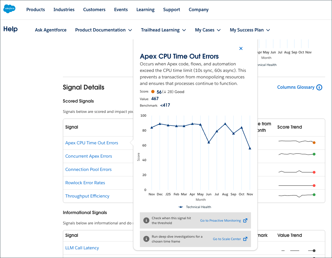332x258 pixels.
Task: Open the Concurrent Apex Errors signal
Action: (x=89, y=156)
